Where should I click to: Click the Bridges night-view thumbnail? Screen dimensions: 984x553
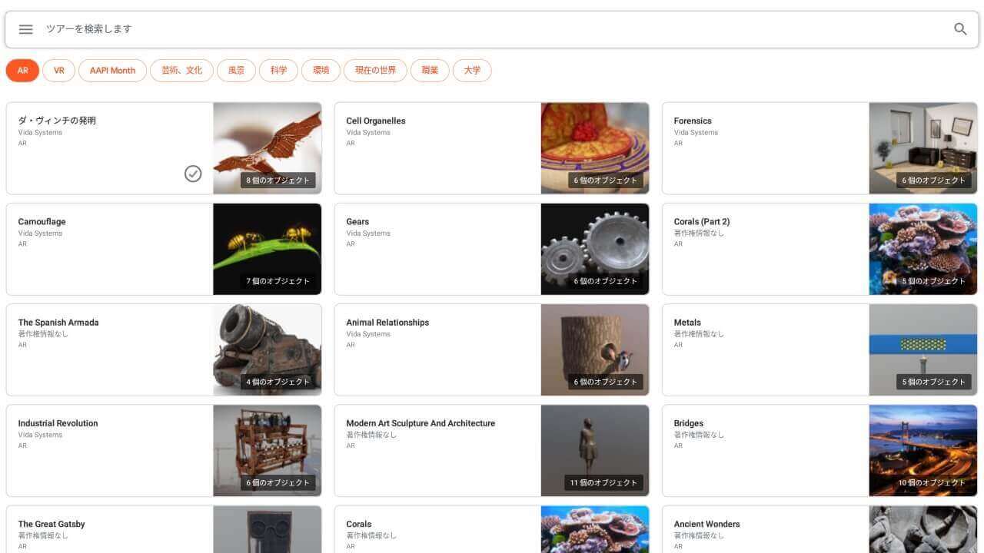922,450
